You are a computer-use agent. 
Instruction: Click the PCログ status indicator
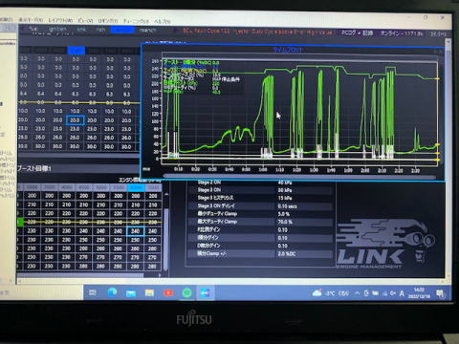tap(357, 32)
